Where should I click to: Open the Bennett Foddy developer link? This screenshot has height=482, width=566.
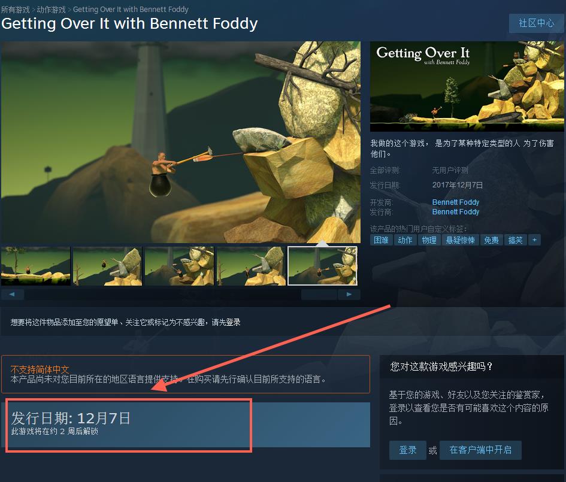pos(456,202)
